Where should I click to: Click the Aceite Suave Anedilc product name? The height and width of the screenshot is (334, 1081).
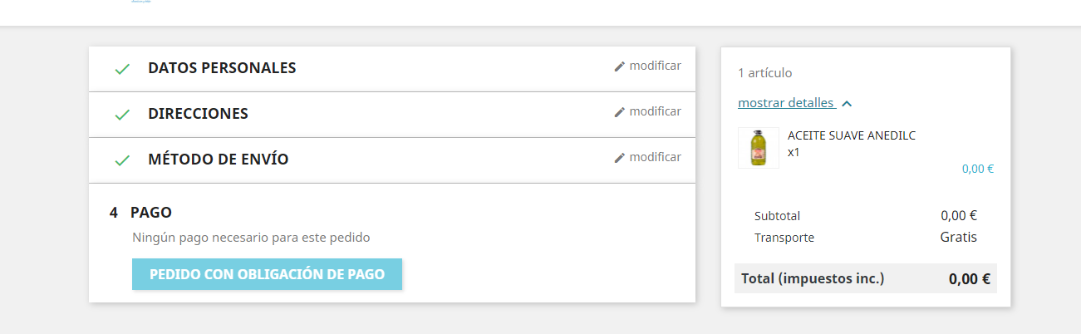(851, 135)
